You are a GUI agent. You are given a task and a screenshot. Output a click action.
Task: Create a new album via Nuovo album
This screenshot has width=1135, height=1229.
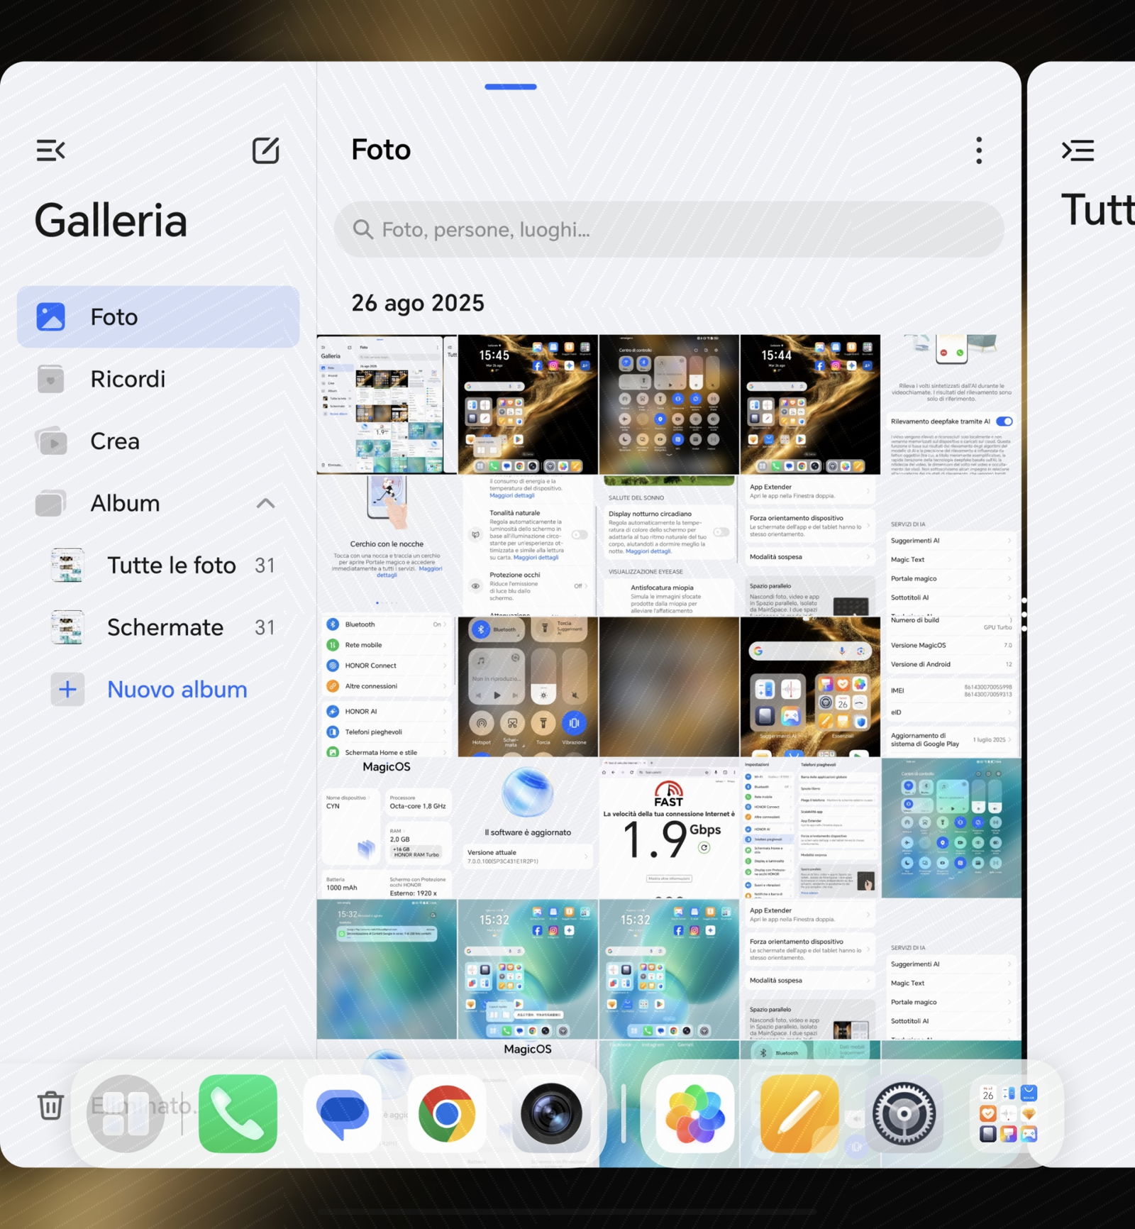177,690
